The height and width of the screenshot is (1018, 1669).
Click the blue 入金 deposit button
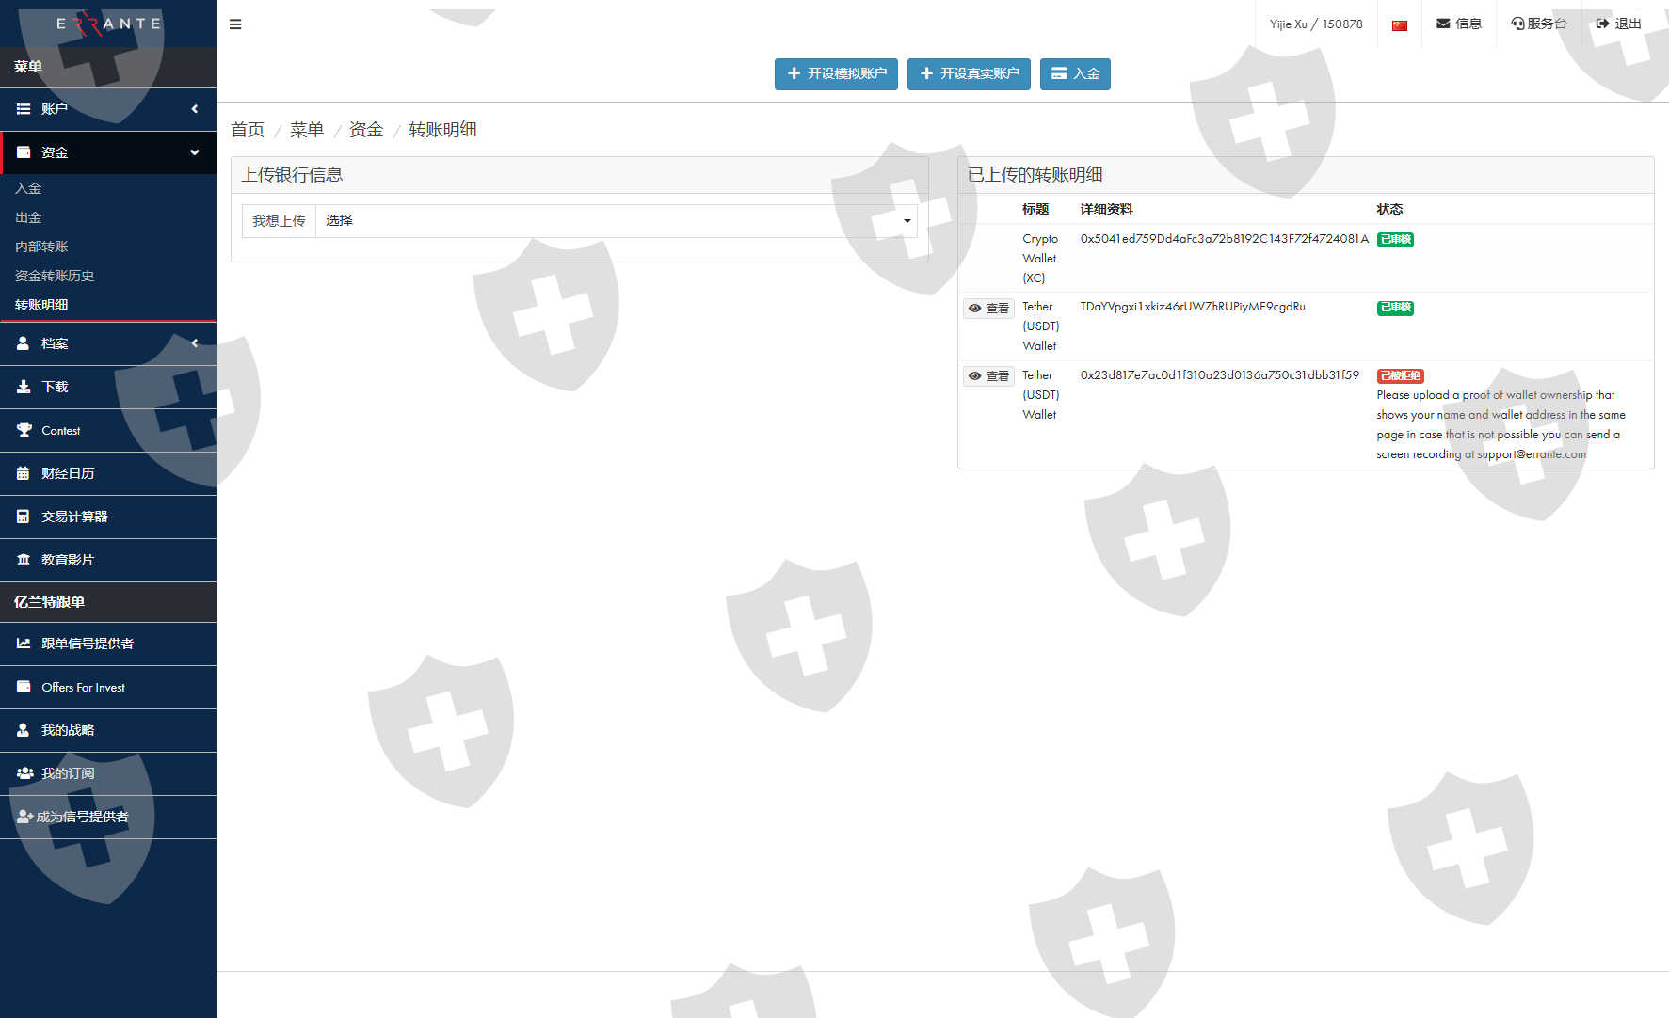click(x=1075, y=73)
